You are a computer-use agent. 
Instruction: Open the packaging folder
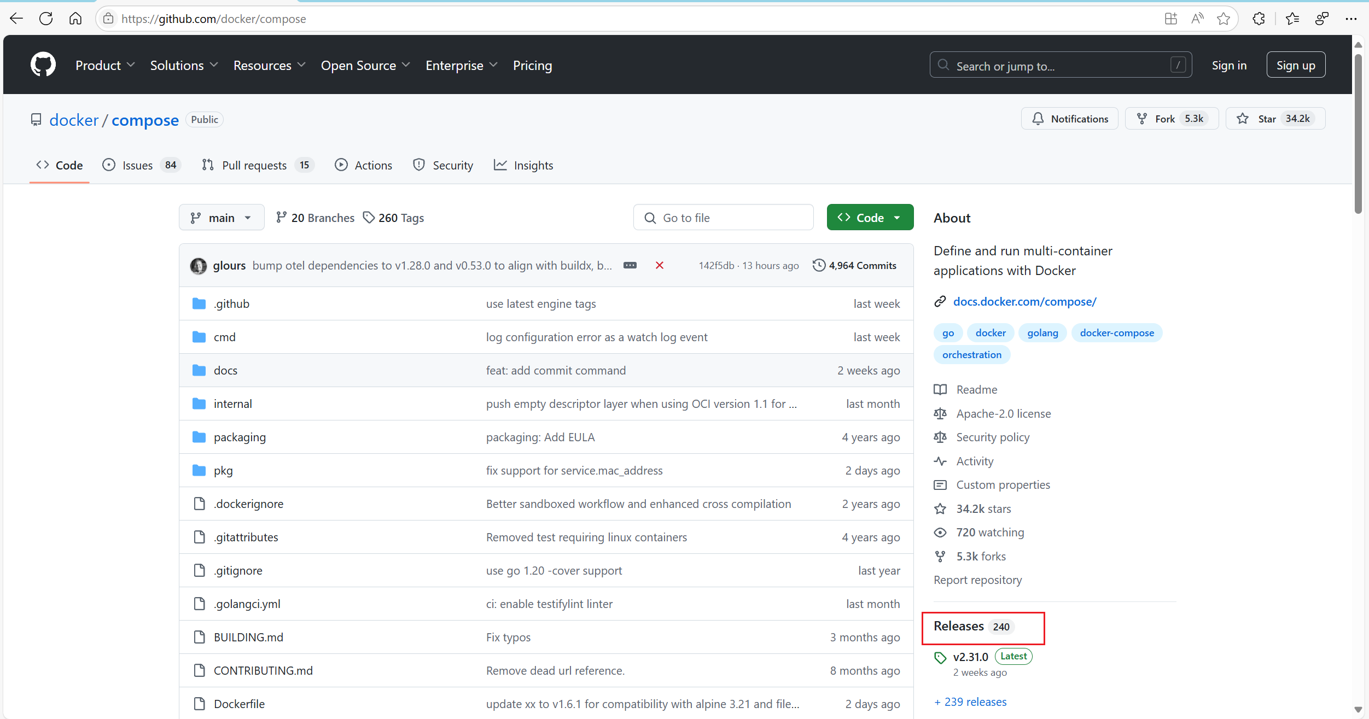point(240,437)
